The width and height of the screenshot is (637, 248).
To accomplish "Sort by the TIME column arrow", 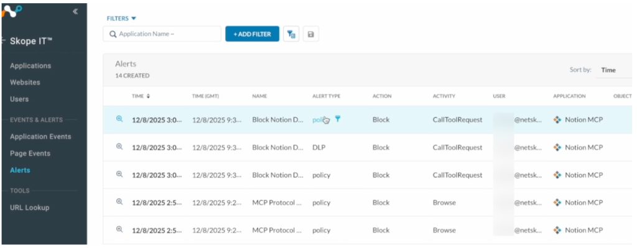I will 148,96.
